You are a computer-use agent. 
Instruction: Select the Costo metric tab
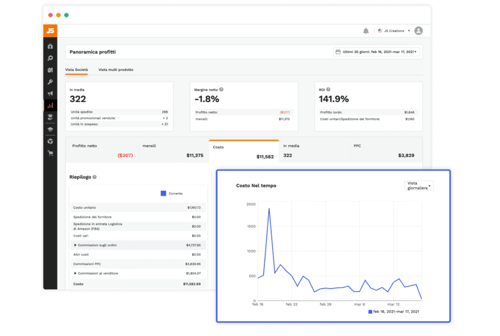pos(244,152)
